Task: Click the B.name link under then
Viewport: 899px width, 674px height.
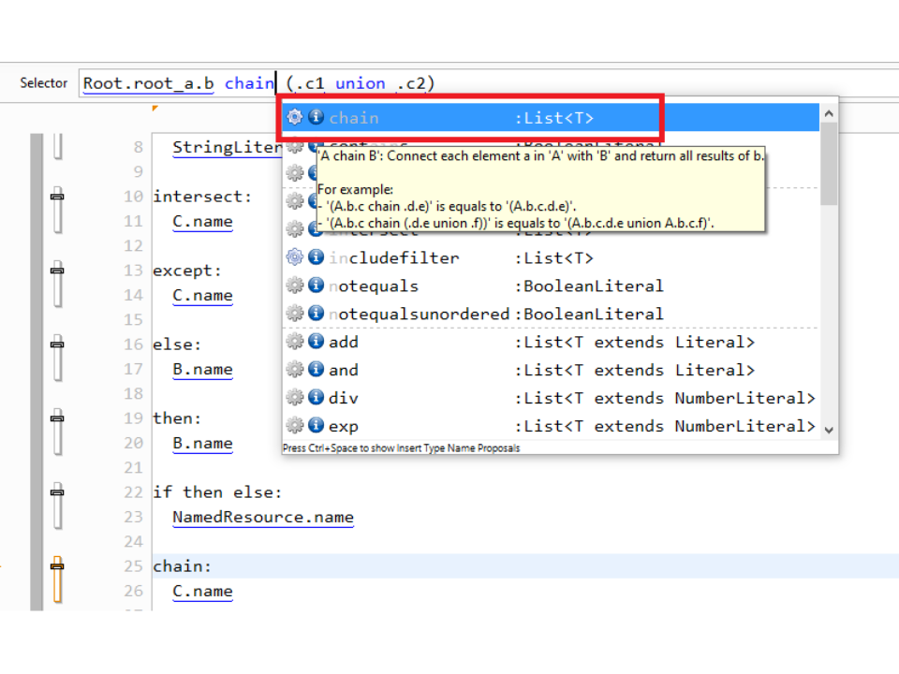Action: coord(202,443)
